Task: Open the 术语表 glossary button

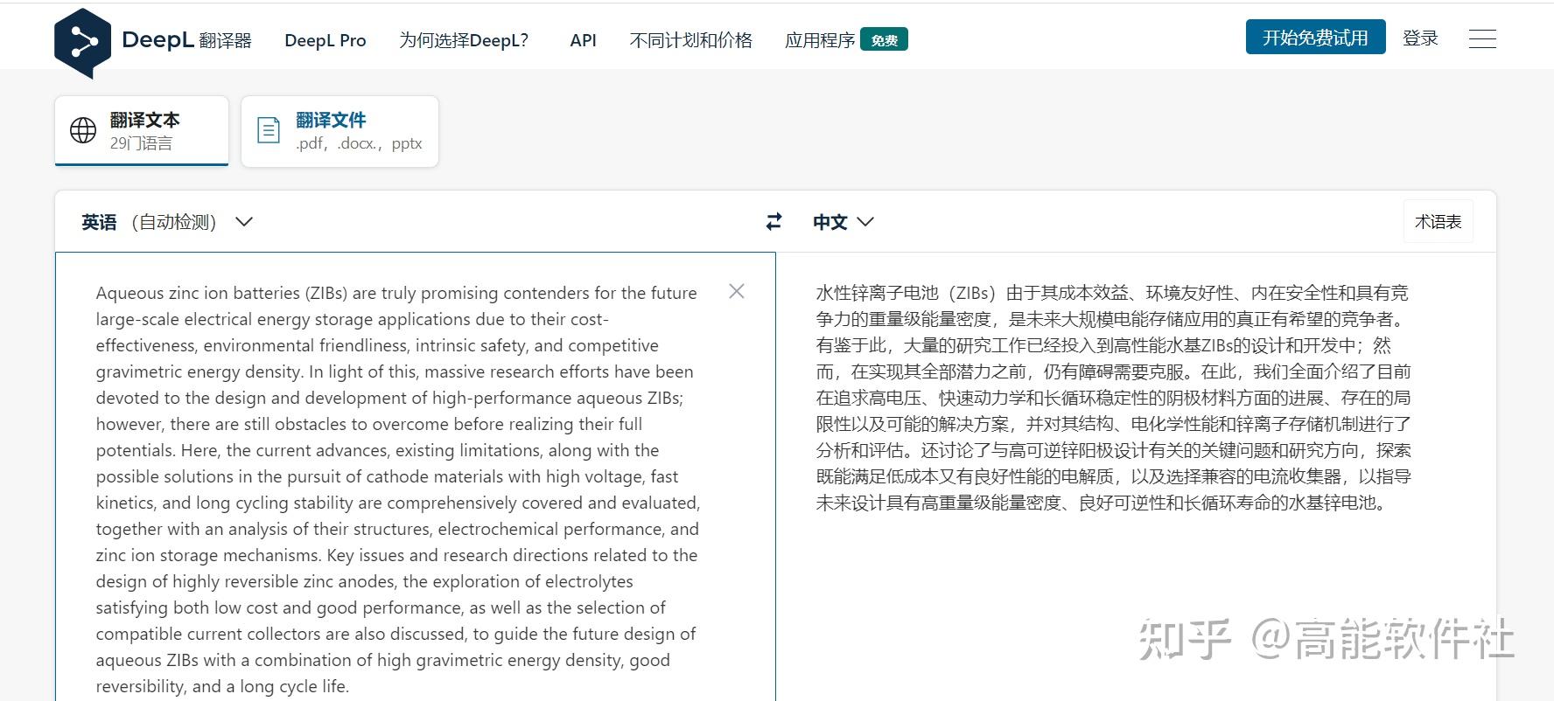Action: point(1438,222)
